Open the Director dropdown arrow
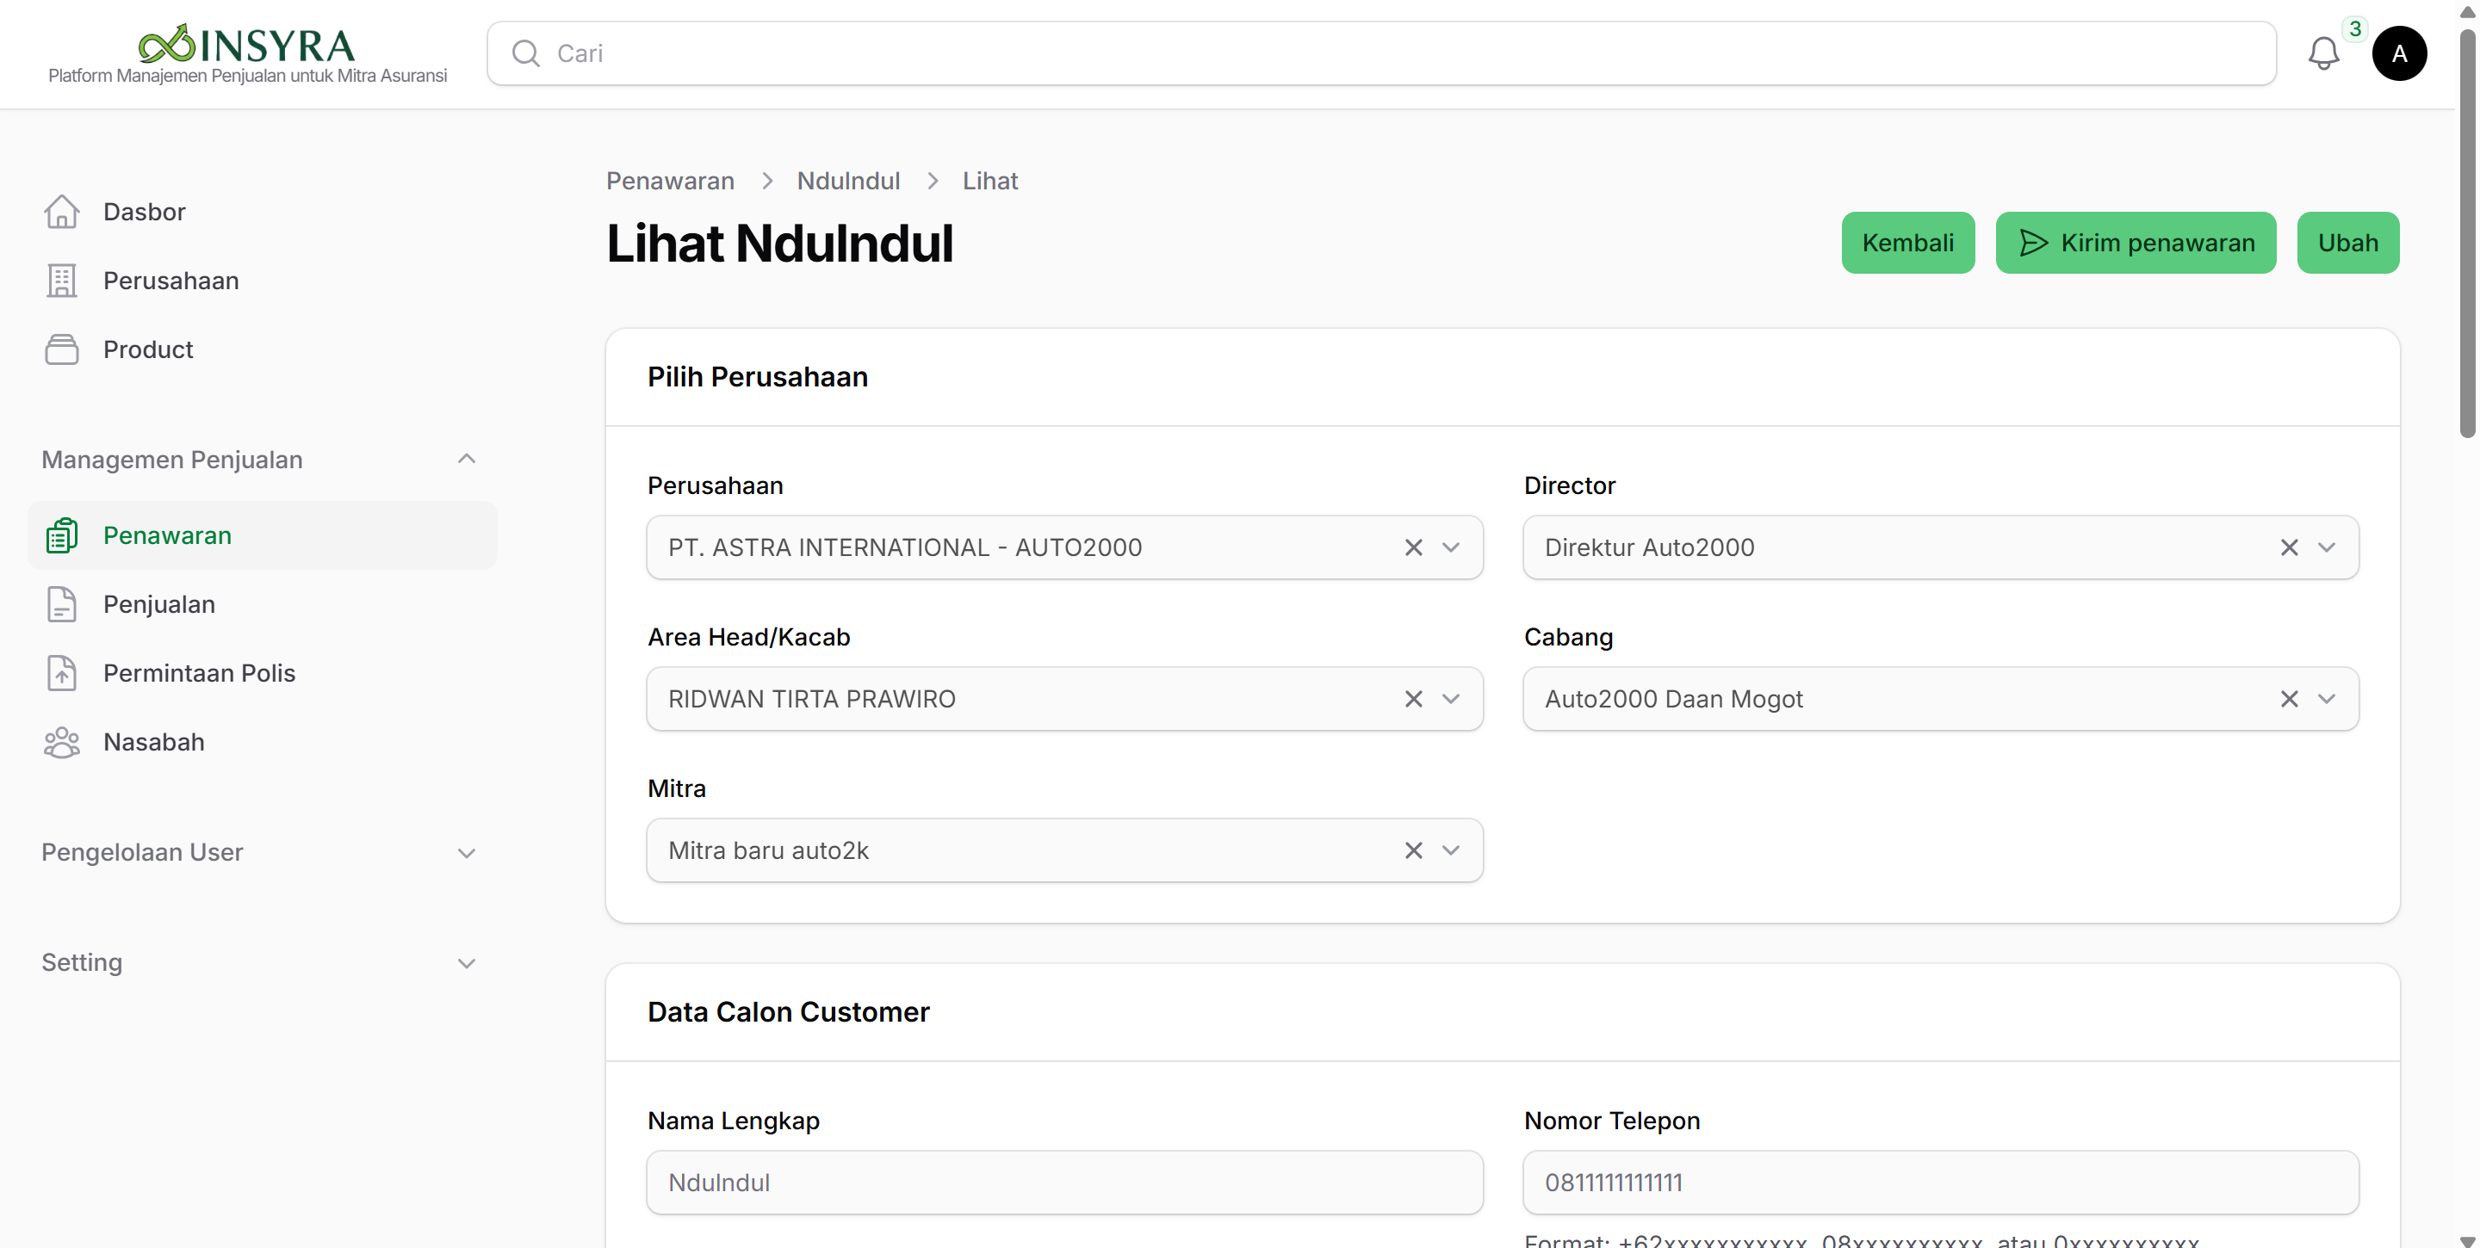 2327,547
